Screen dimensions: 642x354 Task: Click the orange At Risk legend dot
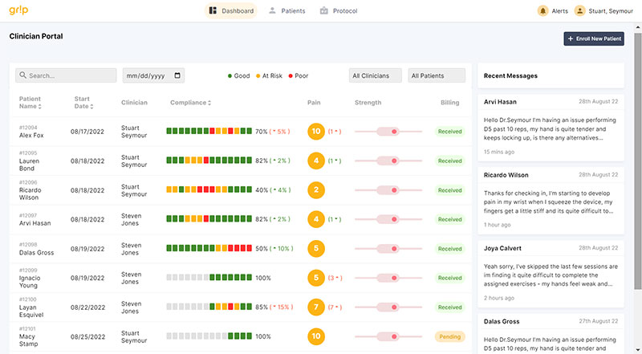click(258, 75)
